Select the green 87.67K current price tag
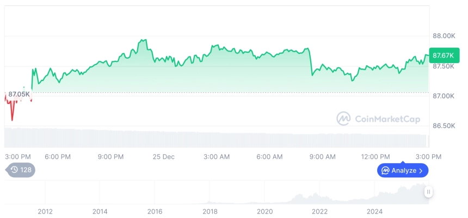The width and height of the screenshot is (468, 218). click(443, 55)
